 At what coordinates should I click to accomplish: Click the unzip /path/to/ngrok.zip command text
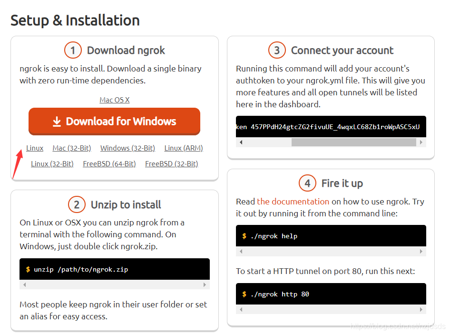click(x=81, y=269)
